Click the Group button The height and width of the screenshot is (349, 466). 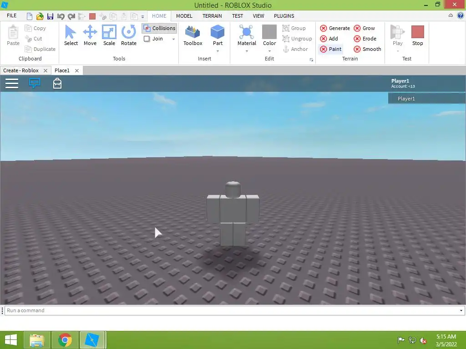(294, 28)
